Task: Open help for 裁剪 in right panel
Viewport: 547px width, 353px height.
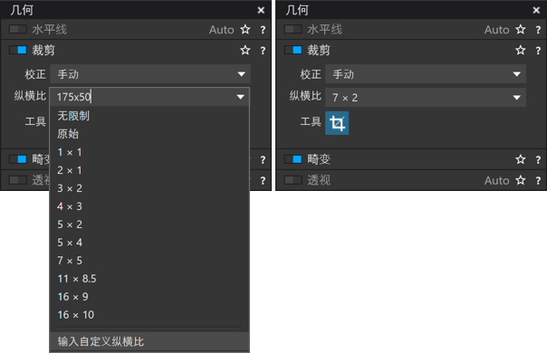Action: [x=538, y=51]
